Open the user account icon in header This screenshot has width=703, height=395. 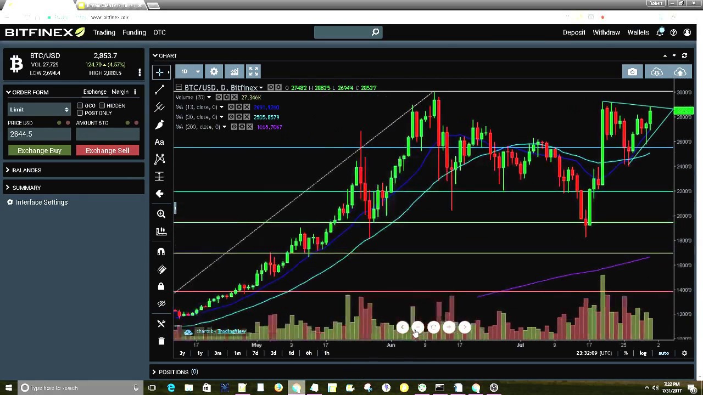(x=687, y=32)
